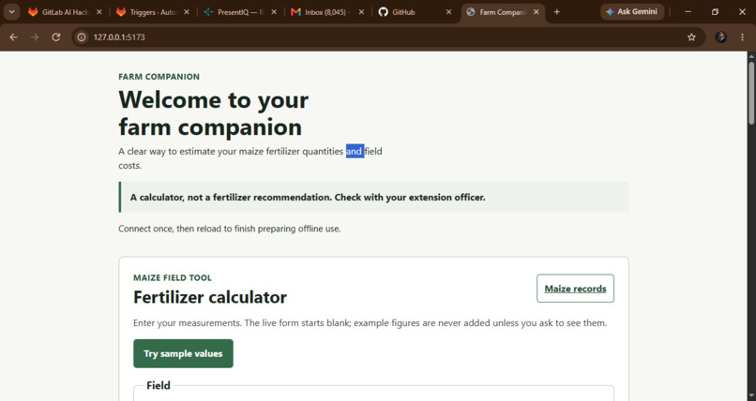Close the PresentIQ tab
Screen dimensions: 756x401
tap(274, 12)
